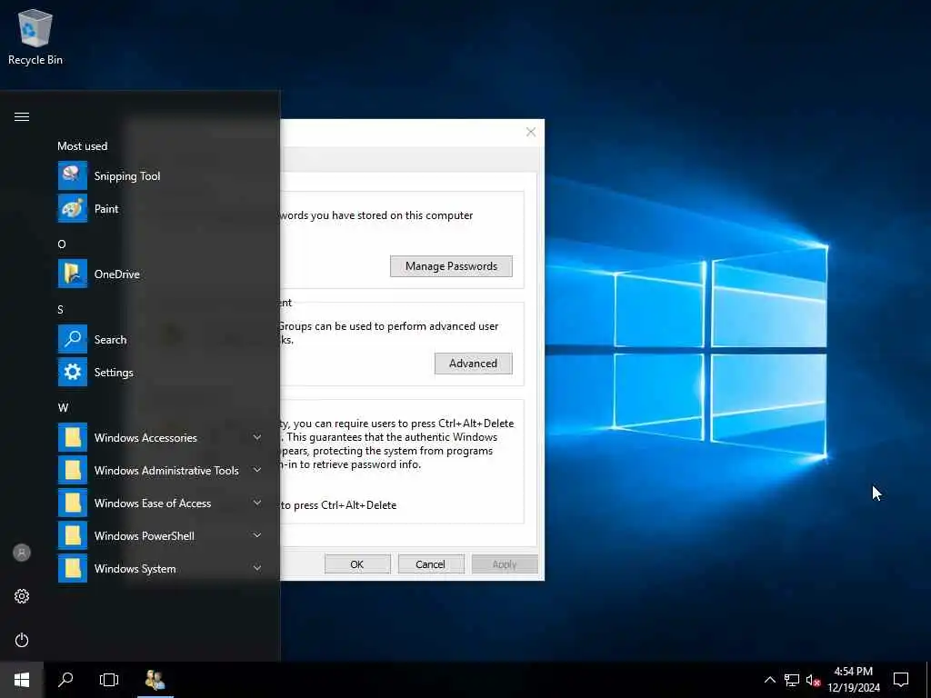The height and width of the screenshot is (698, 931).
Task: Open Settings via Start sidebar gear
Action: (x=22, y=596)
